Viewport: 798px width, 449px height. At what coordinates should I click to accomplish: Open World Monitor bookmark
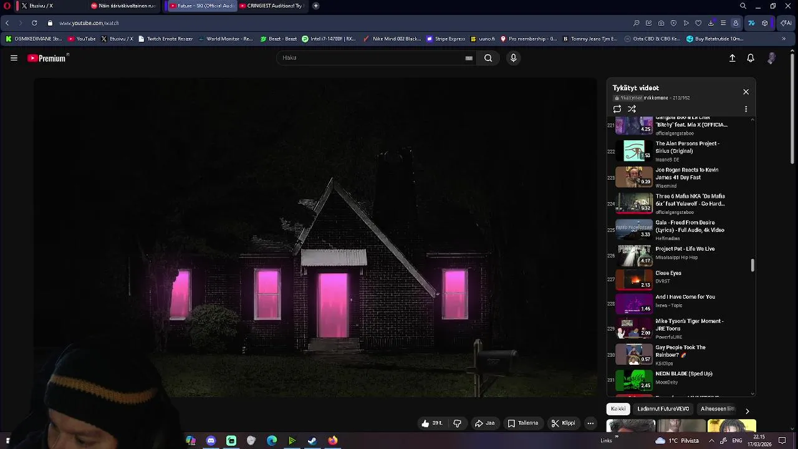click(226, 39)
